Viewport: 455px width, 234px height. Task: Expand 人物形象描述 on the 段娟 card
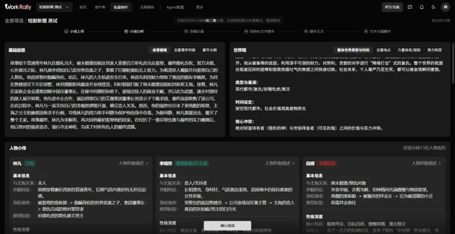coord(426,163)
